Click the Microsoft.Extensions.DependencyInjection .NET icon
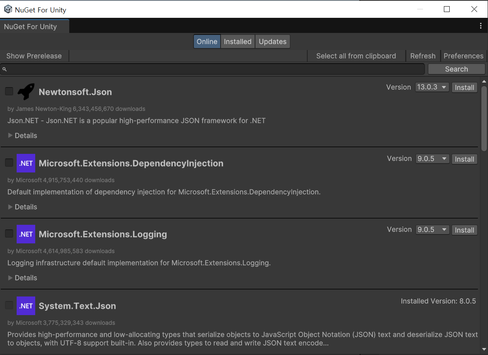The width and height of the screenshot is (488, 355). click(x=26, y=163)
